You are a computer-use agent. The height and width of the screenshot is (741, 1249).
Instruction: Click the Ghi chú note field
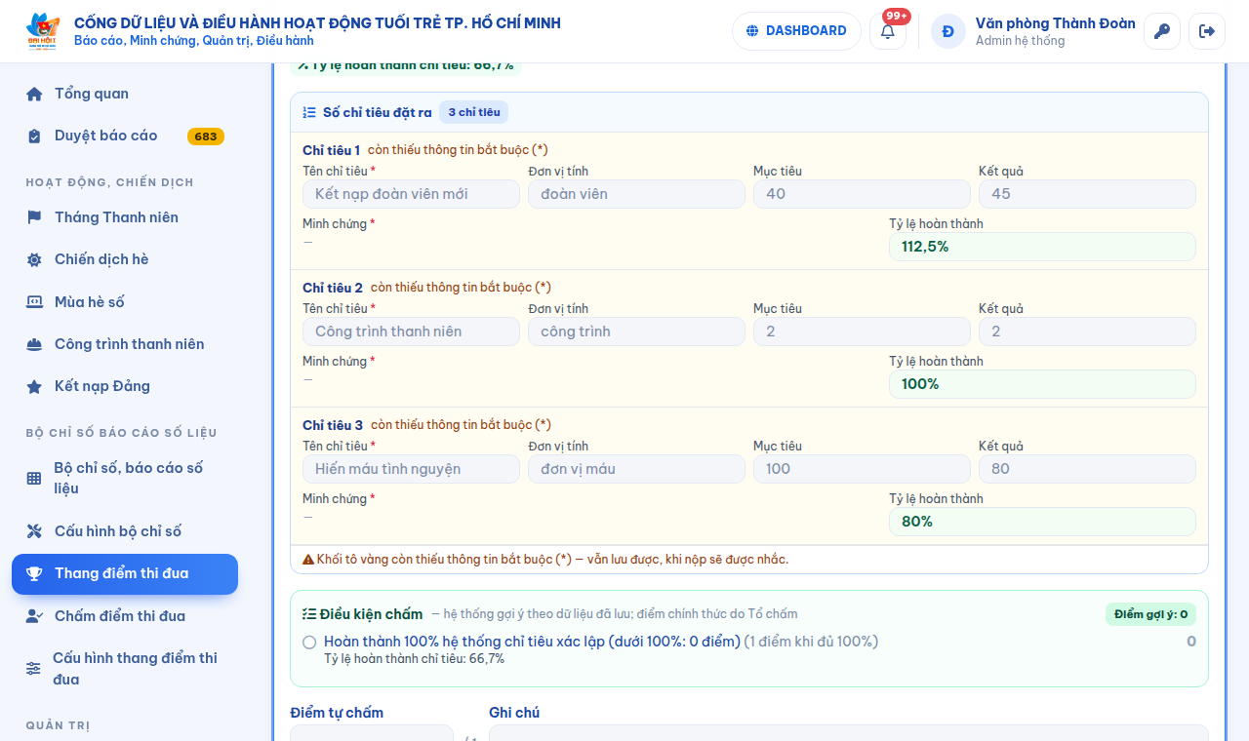coord(848,733)
